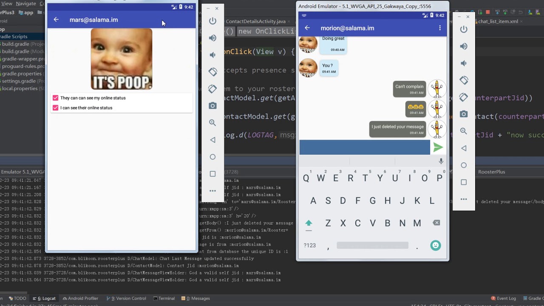
Task: Tap Shift key on the keyboard
Action: click(x=309, y=223)
